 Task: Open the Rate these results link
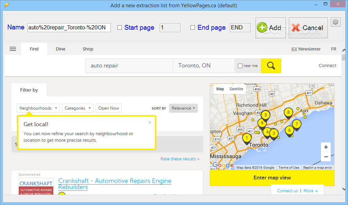(180, 159)
